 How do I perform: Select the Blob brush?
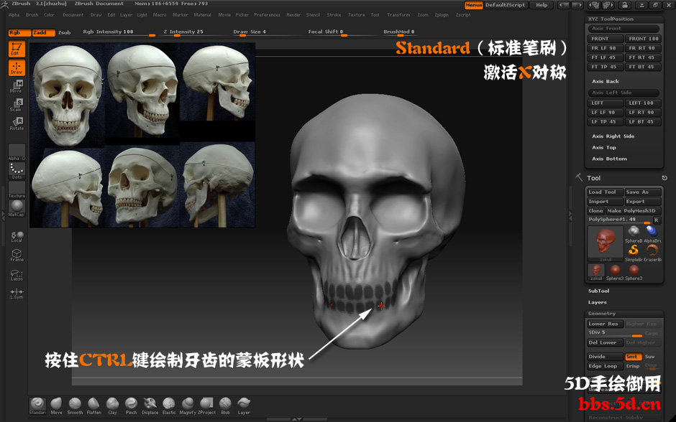click(x=226, y=406)
